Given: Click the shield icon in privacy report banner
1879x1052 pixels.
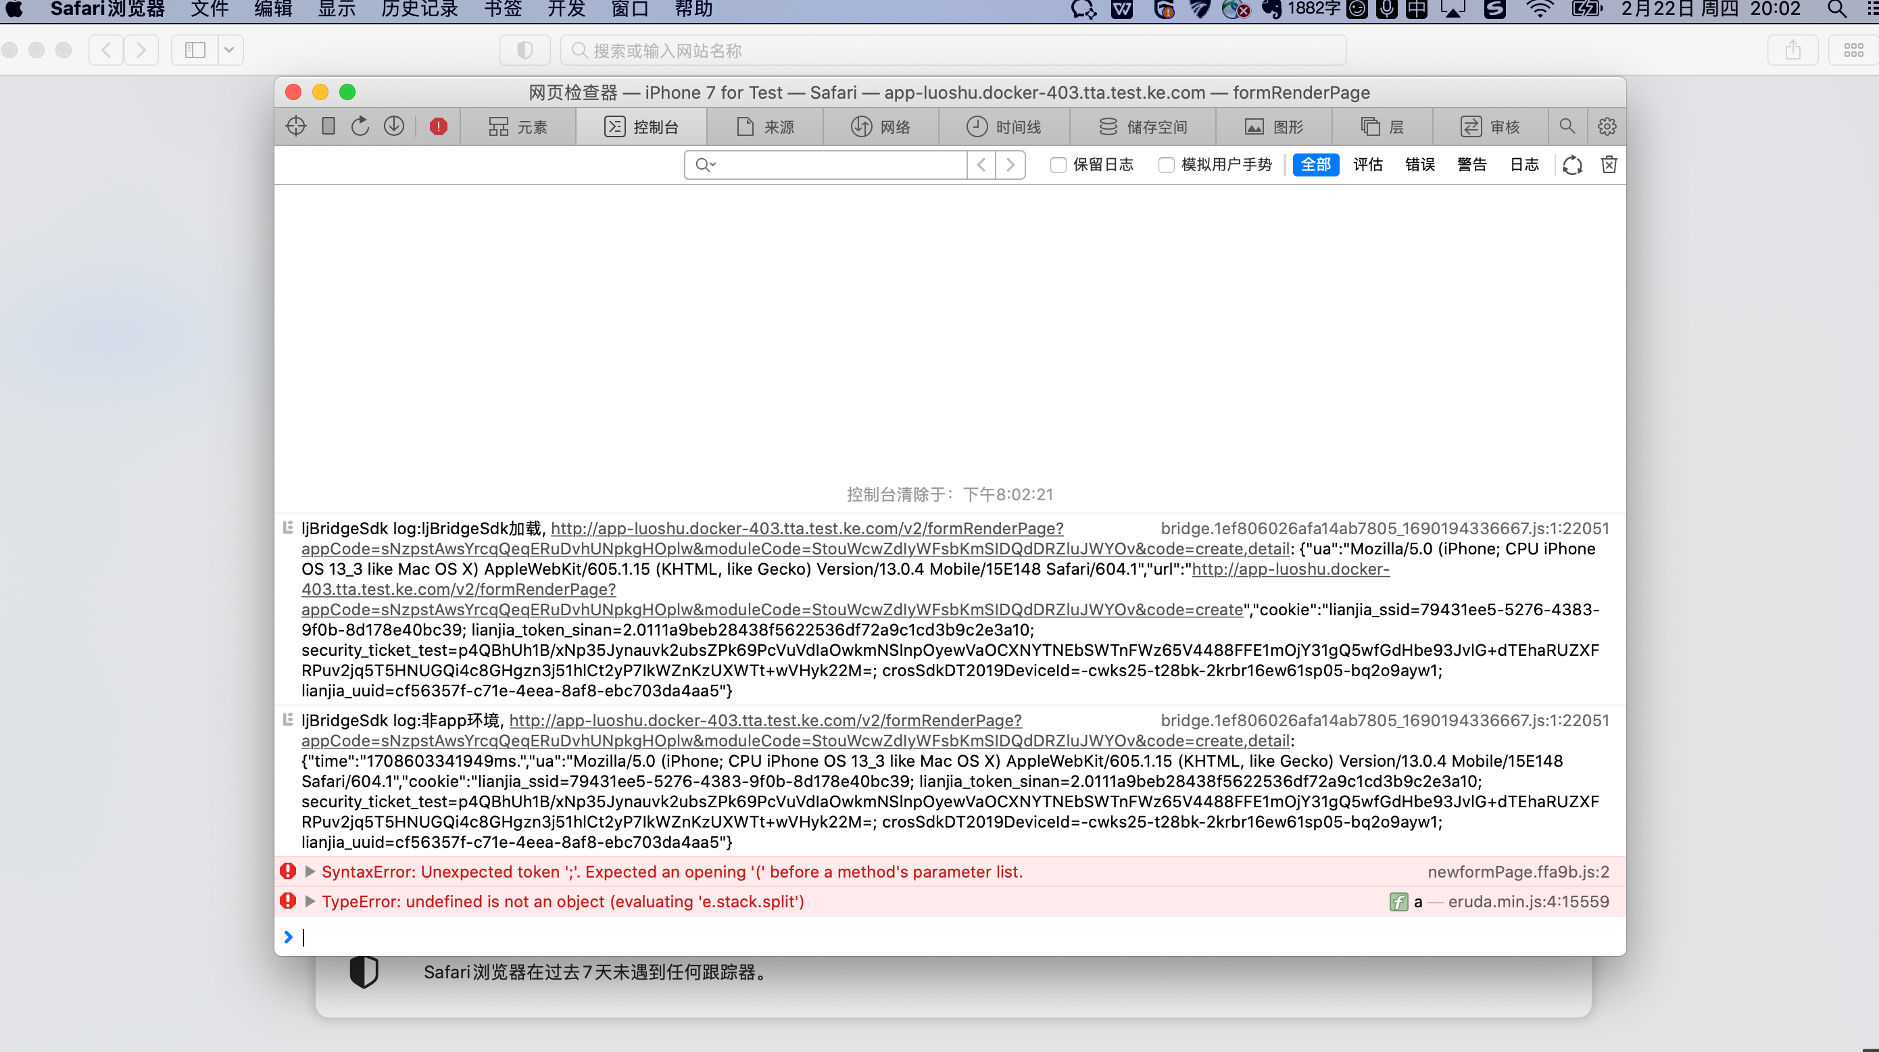Looking at the screenshot, I should (x=363, y=972).
